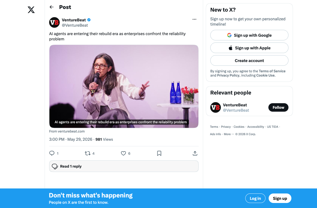Viewport: 317px width, 208px height.
Task: Open the article preview image
Action: [124, 86]
